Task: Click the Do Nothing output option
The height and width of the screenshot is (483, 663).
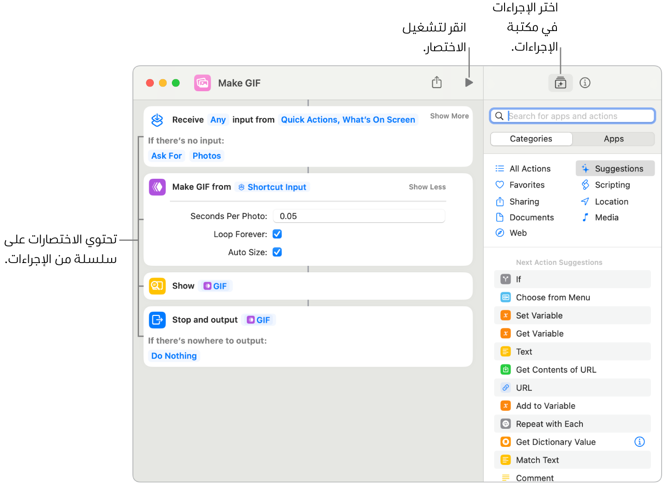Action: pos(174,356)
